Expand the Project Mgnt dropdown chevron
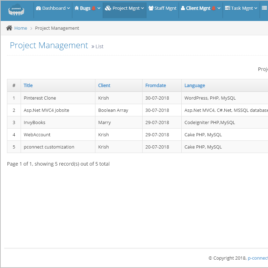 [142, 8]
